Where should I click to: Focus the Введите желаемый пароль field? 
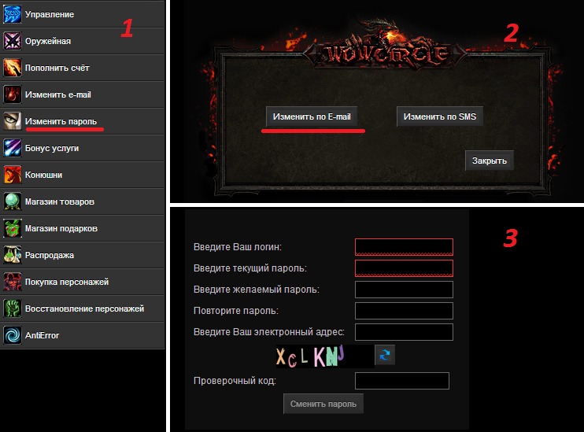(404, 290)
